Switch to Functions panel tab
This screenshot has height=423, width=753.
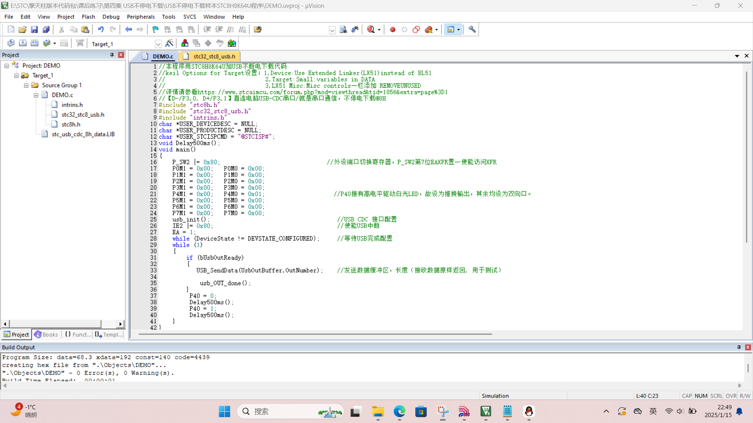coord(78,334)
